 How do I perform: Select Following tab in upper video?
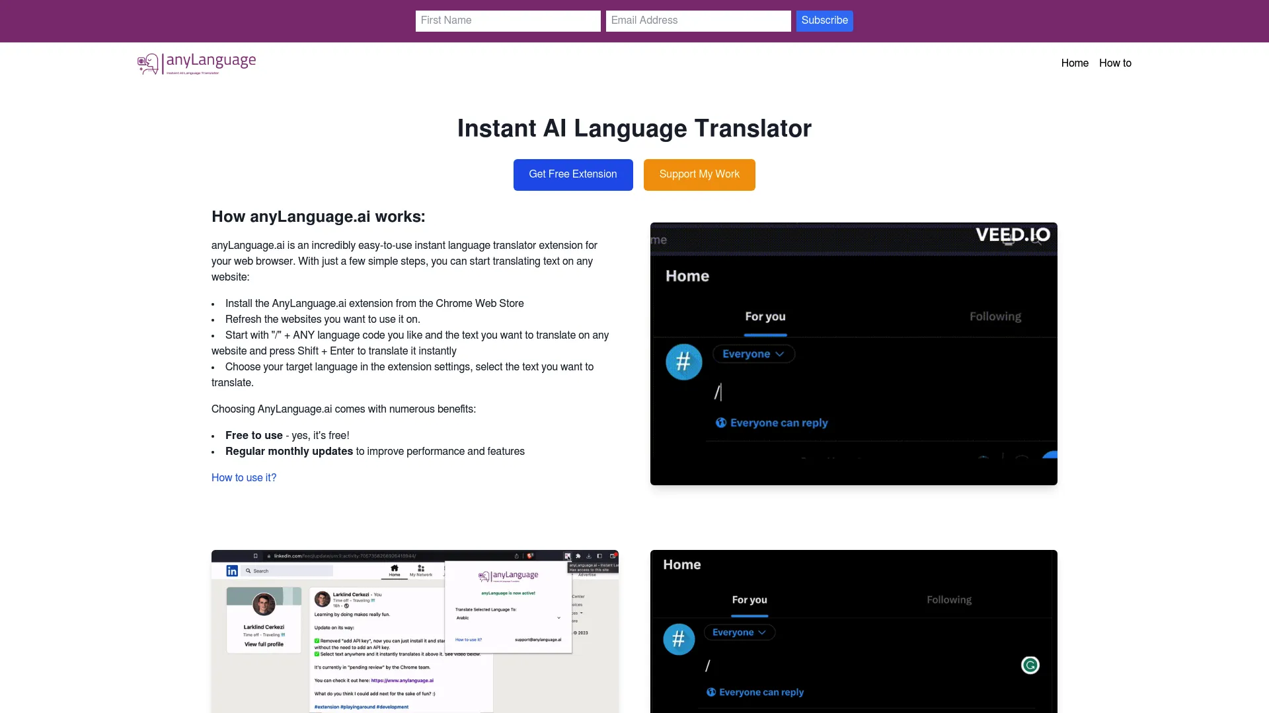(995, 316)
